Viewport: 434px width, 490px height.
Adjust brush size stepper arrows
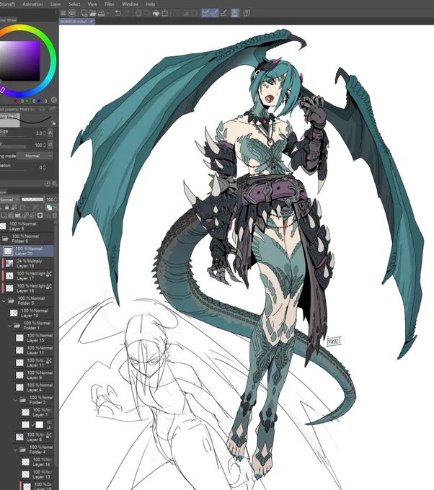click(x=44, y=133)
